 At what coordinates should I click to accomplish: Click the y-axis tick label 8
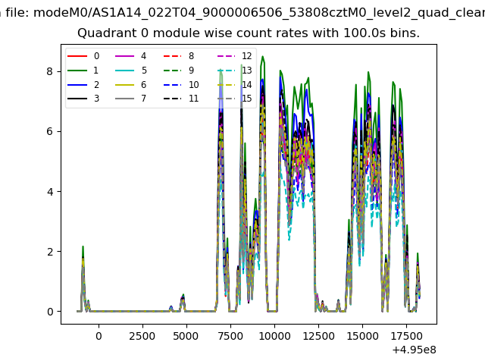49,71
